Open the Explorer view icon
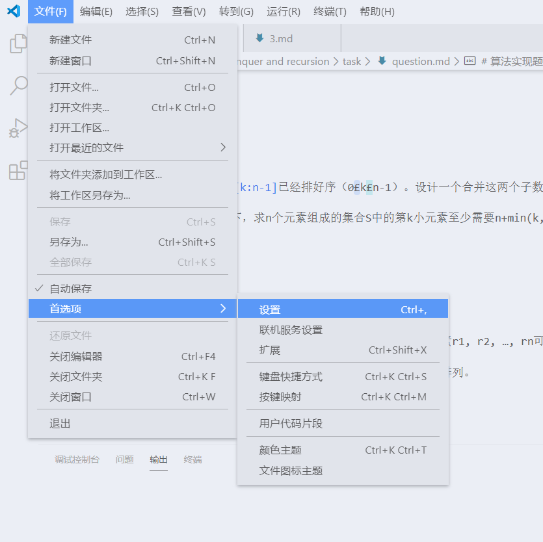This screenshot has width=543, height=542. tap(18, 42)
